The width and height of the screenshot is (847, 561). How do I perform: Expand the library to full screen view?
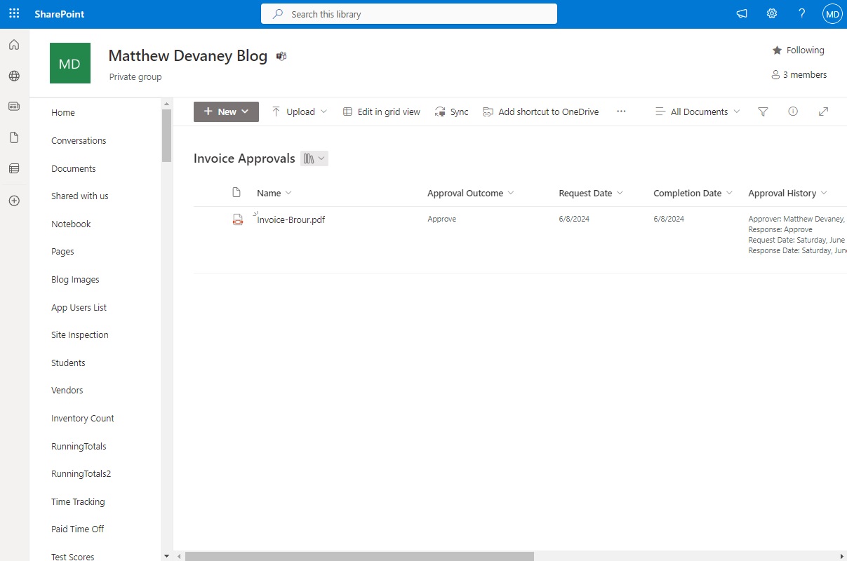click(823, 111)
